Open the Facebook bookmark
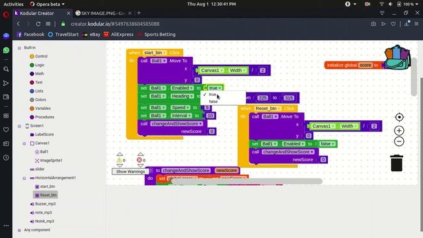The width and height of the screenshot is (423, 238). [x=30, y=34]
